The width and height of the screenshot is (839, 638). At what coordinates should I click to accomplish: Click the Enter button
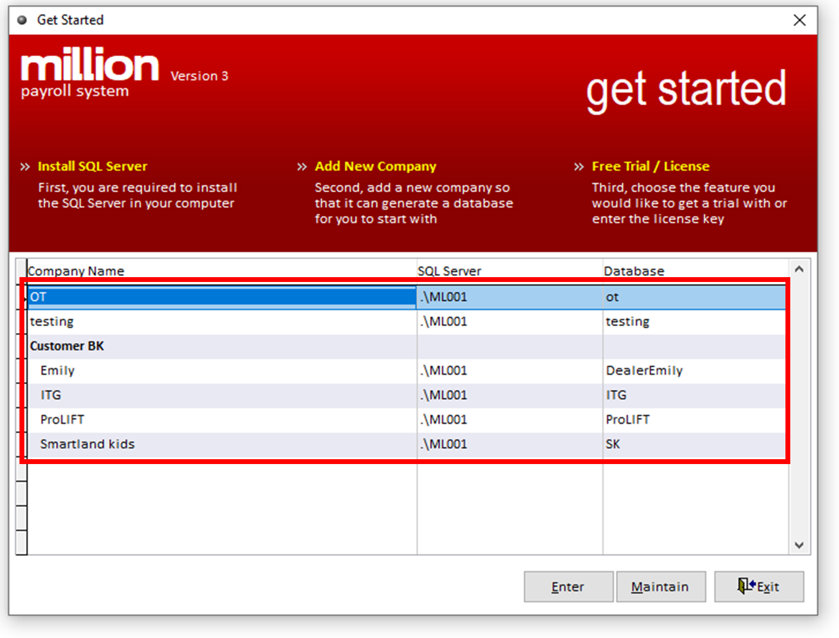[x=568, y=586]
